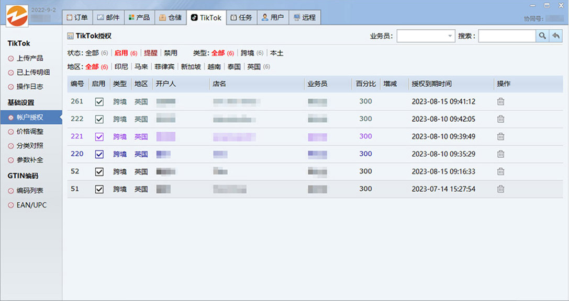
Task: Open the 任务 tab
Action: 242,17
